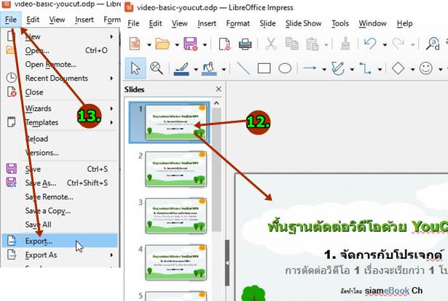The height and width of the screenshot is (301, 448).
Task: Expand the Recent Documents submenu
Action: [111, 78]
